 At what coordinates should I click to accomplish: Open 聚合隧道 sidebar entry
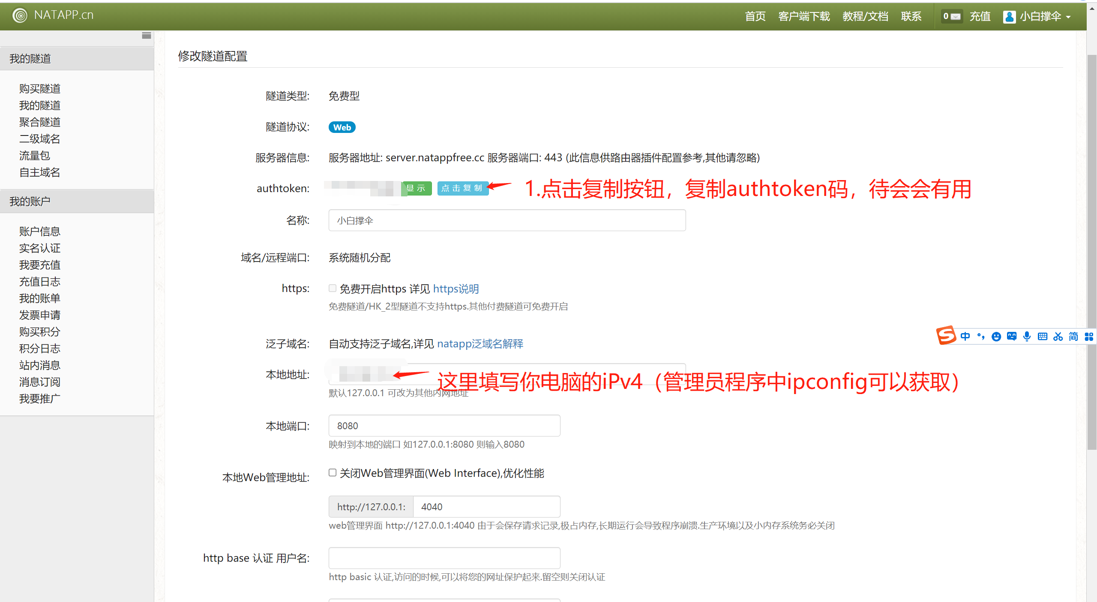40,122
